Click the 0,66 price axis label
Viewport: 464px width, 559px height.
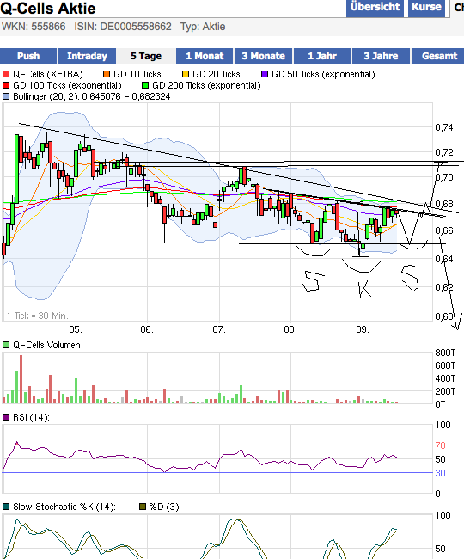coord(444,231)
